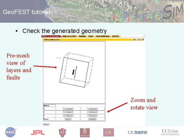This screenshot has width=184, height=138.
Task: Click inside the pre-mesh geometry viewer
Action: pos(74,72)
